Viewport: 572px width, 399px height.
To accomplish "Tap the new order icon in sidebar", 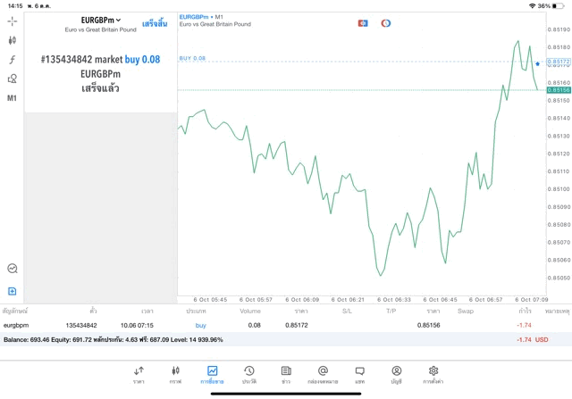I will (13, 291).
